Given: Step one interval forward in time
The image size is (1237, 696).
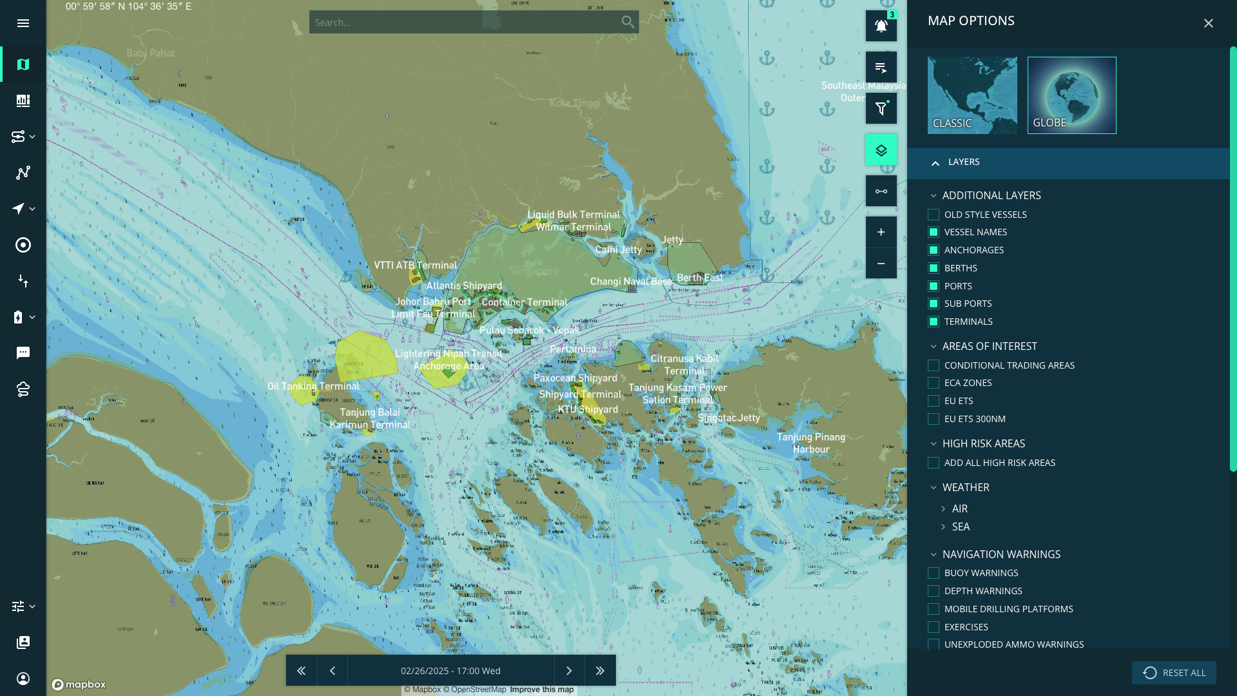Looking at the screenshot, I should 569,671.
